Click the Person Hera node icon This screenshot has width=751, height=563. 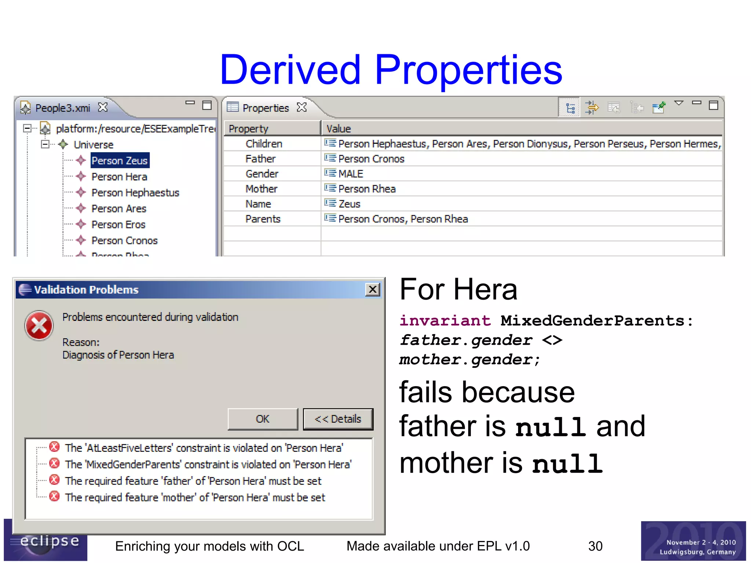[81, 176]
